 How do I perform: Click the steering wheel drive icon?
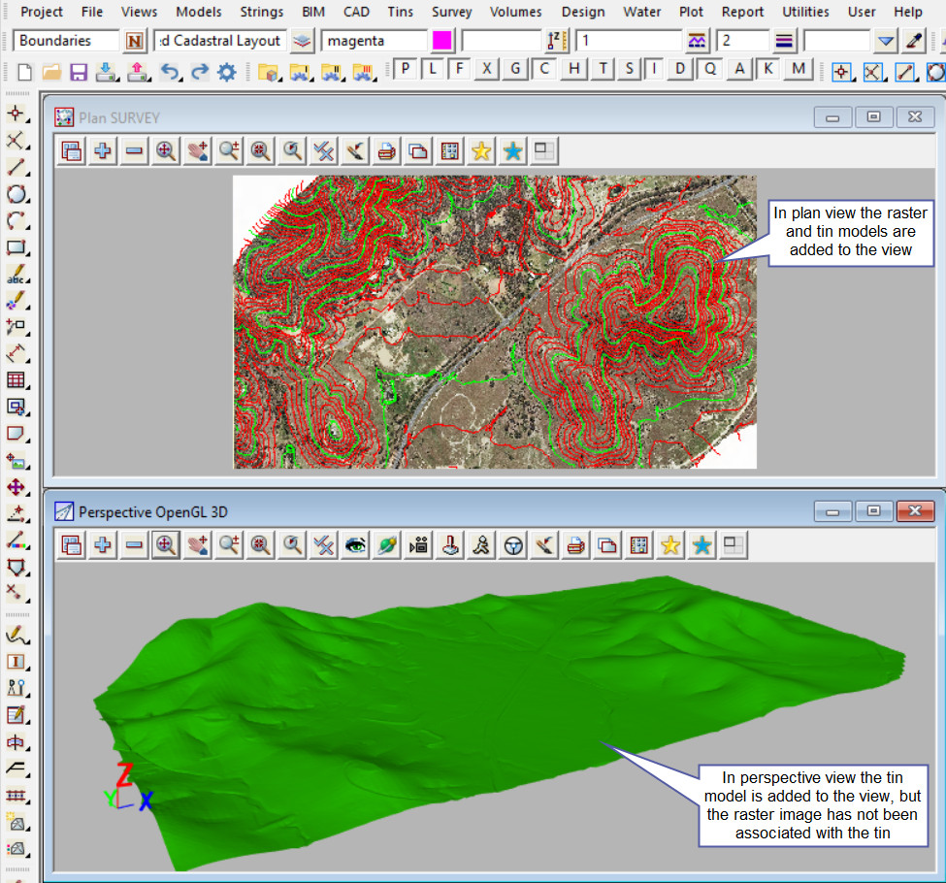click(x=513, y=545)
